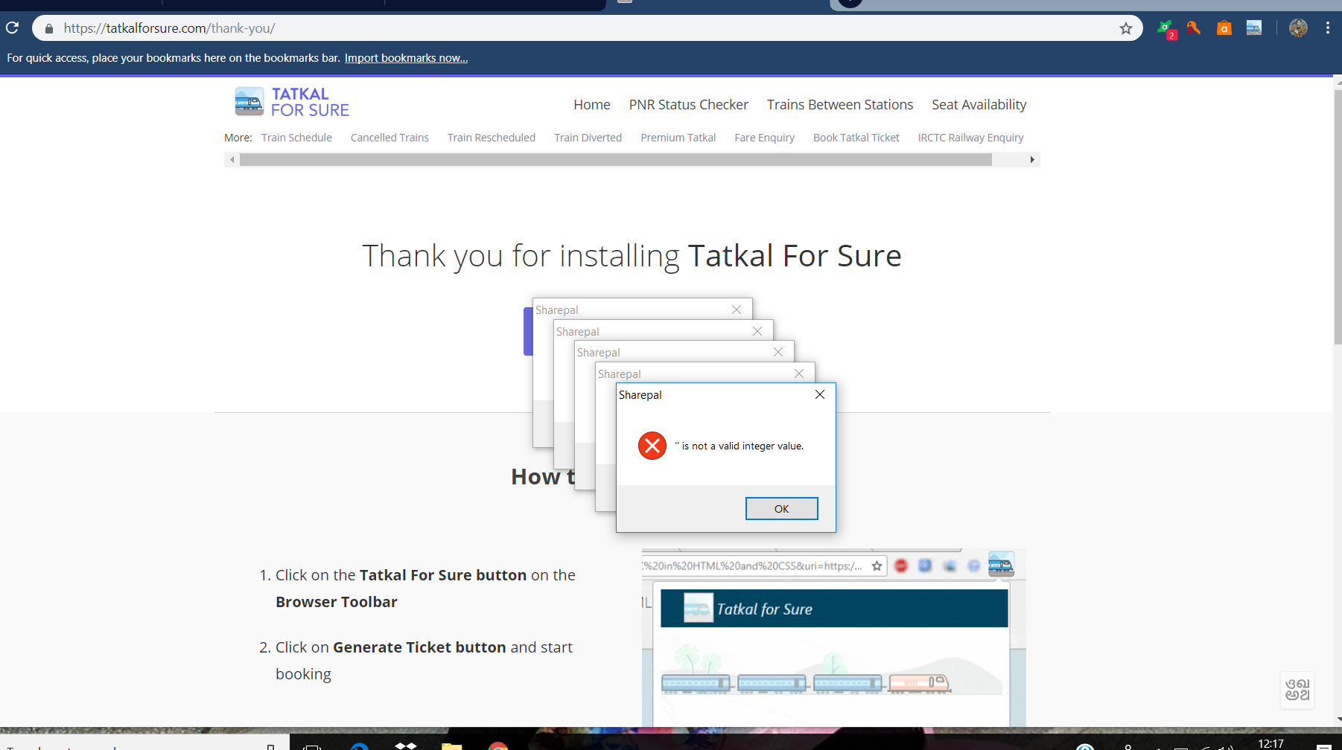Open the Fare Enquiry link
The height and width of the screenshot is (750, 1342).
[x=764, y=138]
